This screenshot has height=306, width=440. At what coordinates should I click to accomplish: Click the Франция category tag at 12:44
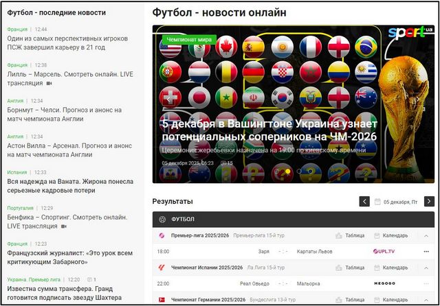[17, 29]
